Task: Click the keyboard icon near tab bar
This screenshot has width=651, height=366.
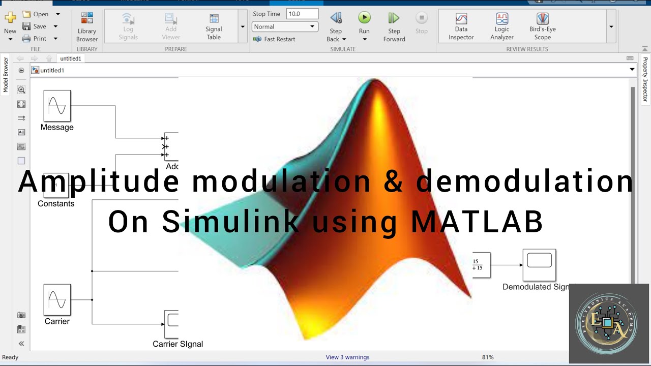Action: point(630,58)
